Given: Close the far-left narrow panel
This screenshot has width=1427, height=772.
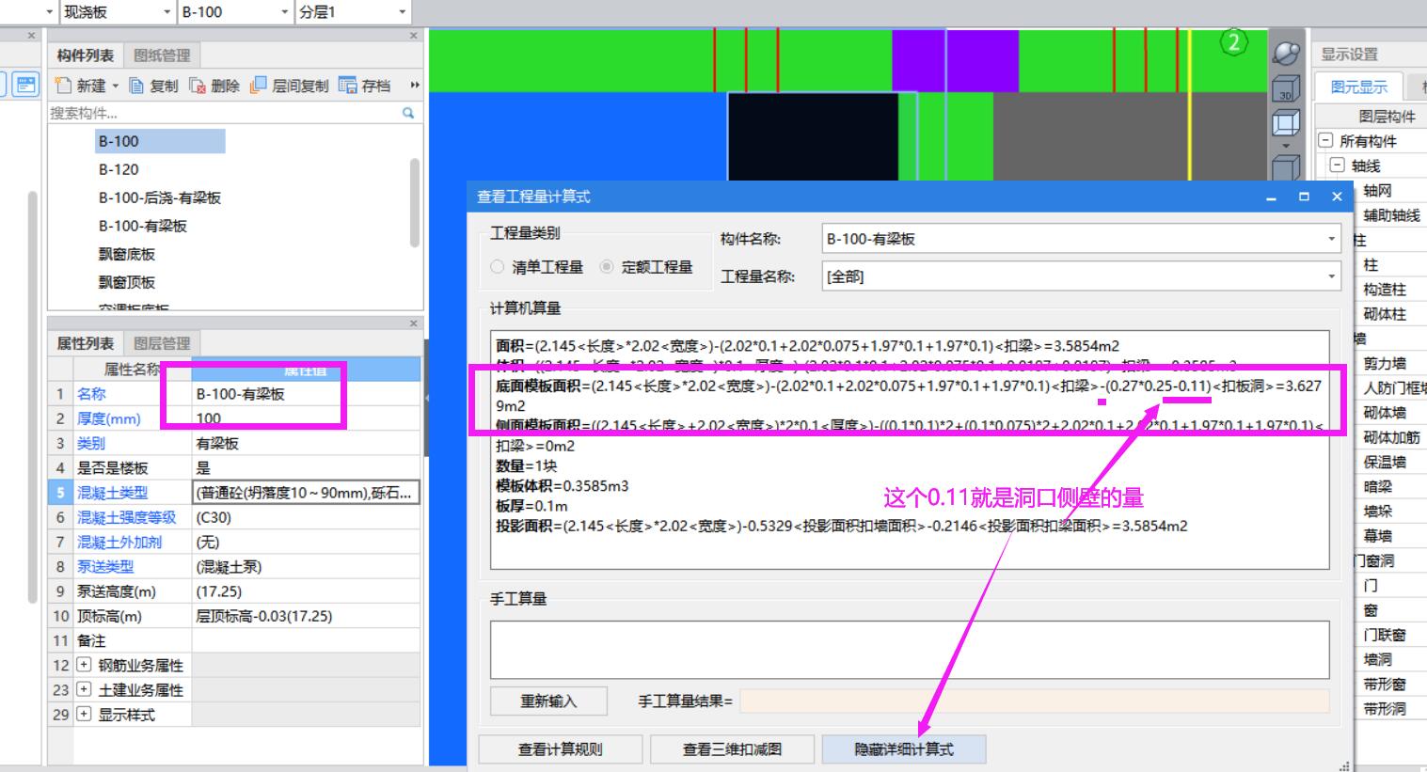Looking at the screenshot, I should [x=31, y=36].
